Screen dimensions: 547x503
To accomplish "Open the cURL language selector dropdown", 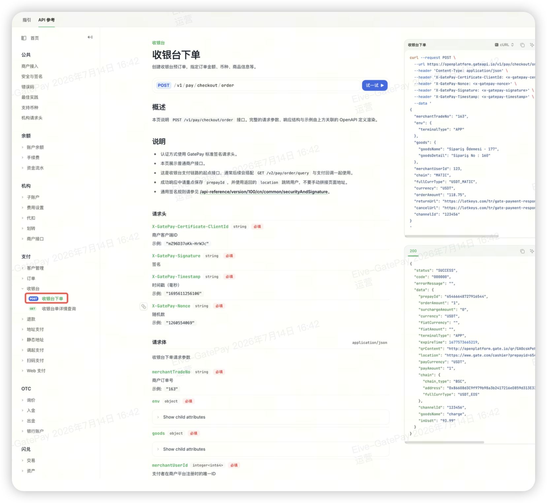I will pos(504,45).
